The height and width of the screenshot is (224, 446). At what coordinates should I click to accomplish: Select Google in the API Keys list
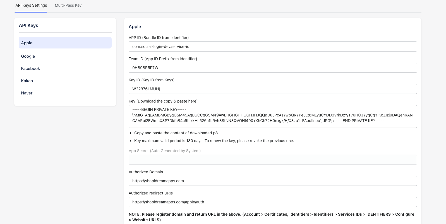pyautogui.click(x=65, y=56)
